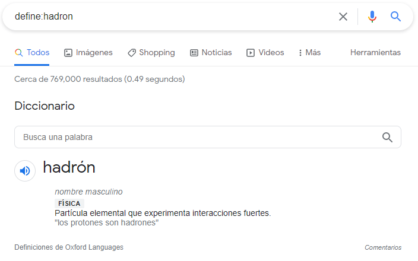Clear the search query with the X icon

tap(343, 17)
